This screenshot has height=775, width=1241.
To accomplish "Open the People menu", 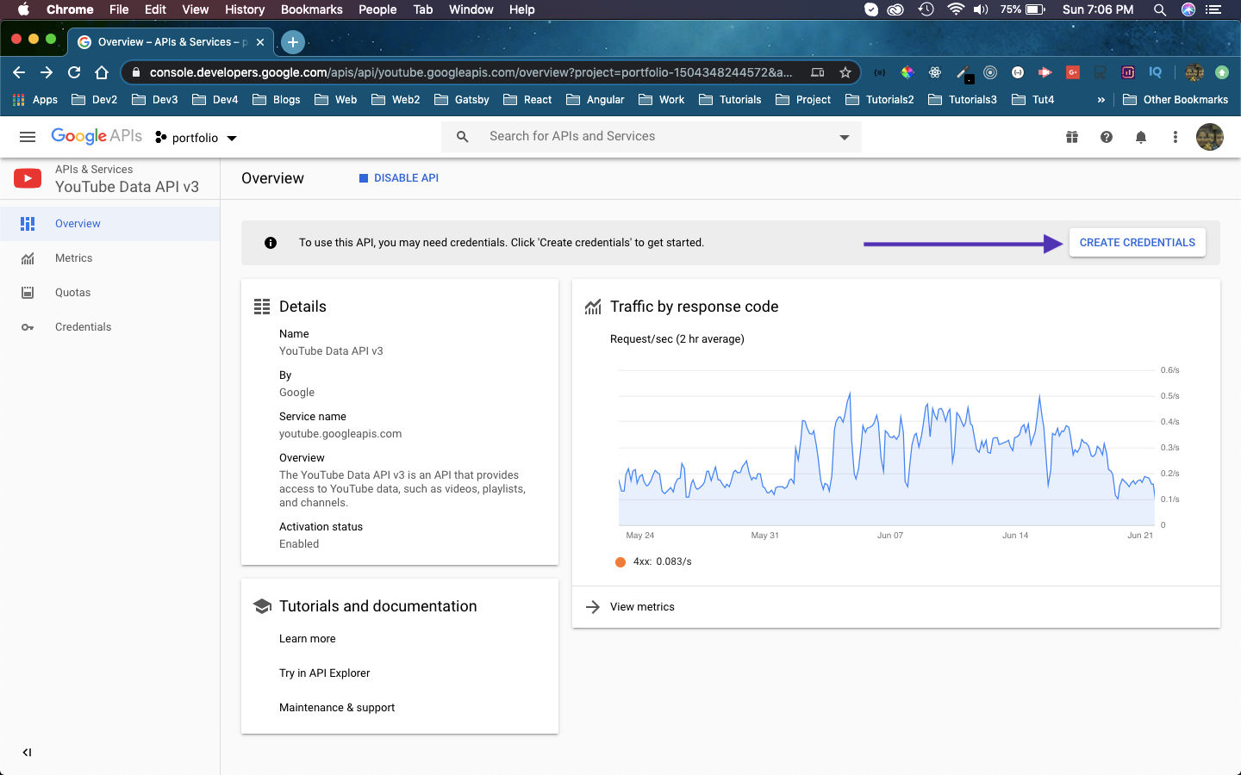I will (x=377, y=9).
